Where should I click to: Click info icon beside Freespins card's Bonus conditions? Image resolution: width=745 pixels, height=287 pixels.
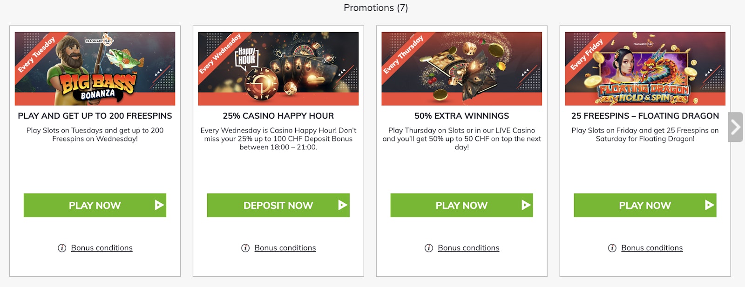(x=62, y=248)
